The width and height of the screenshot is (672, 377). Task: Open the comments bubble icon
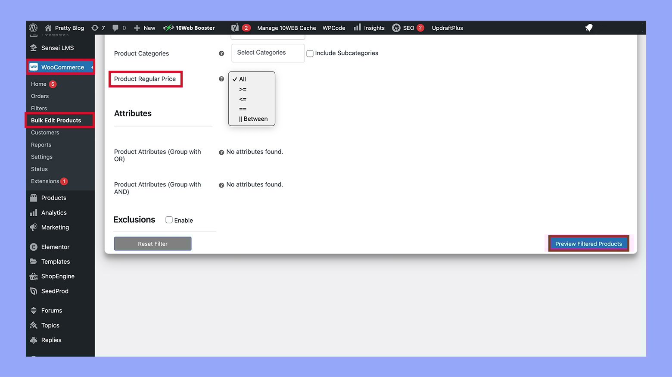(x=115, y=28)
